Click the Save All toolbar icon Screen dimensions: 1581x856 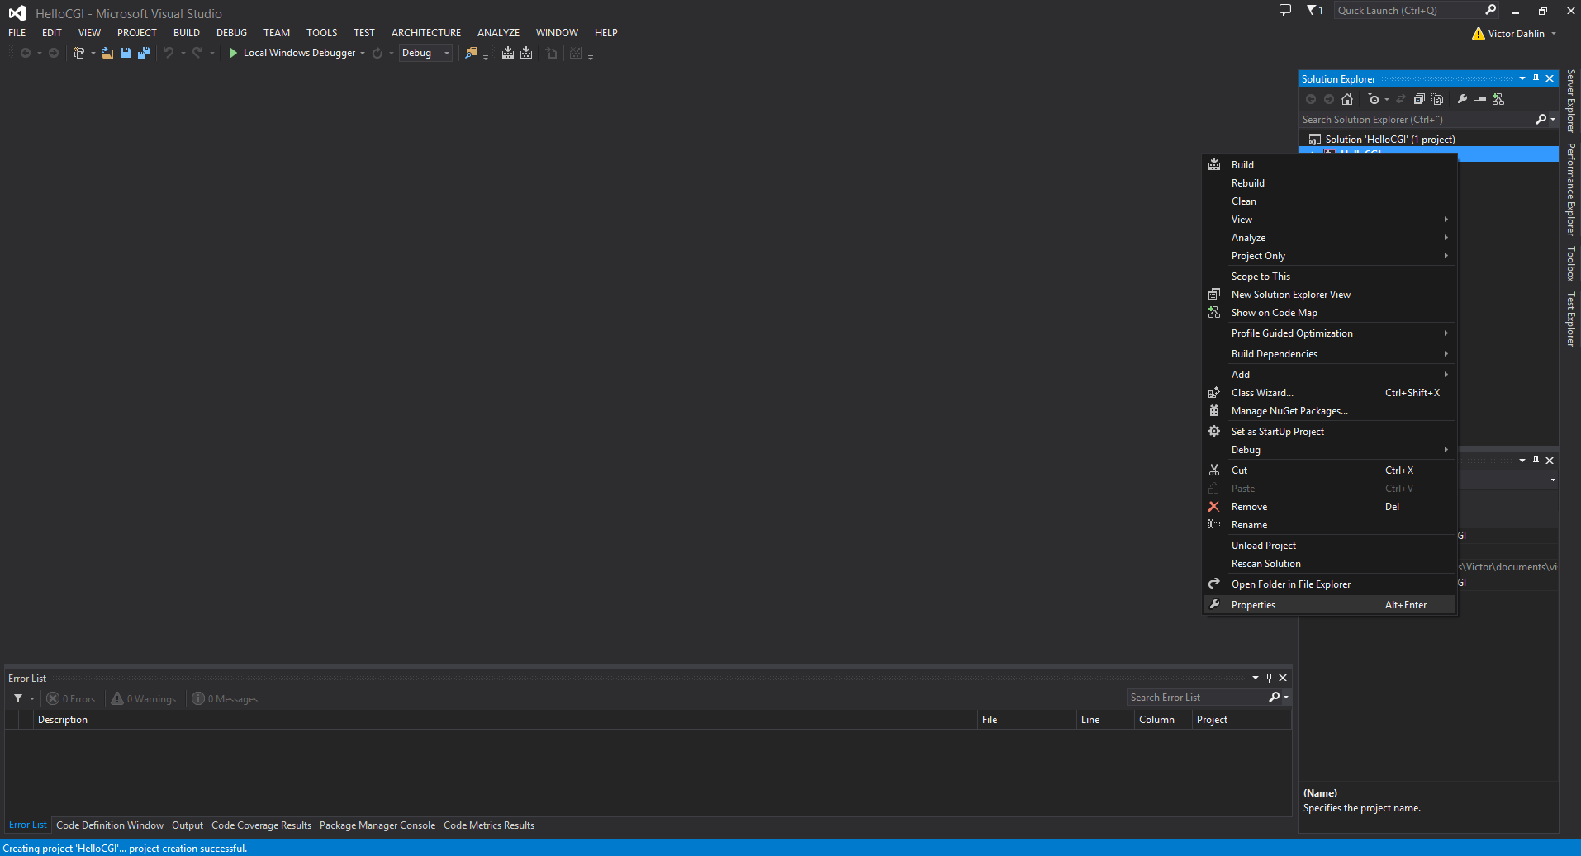pyautogui.click(x=144, y=53)
